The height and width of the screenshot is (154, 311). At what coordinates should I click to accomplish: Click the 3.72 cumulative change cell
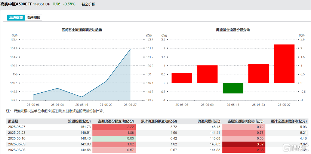click(x=174, y=127)
